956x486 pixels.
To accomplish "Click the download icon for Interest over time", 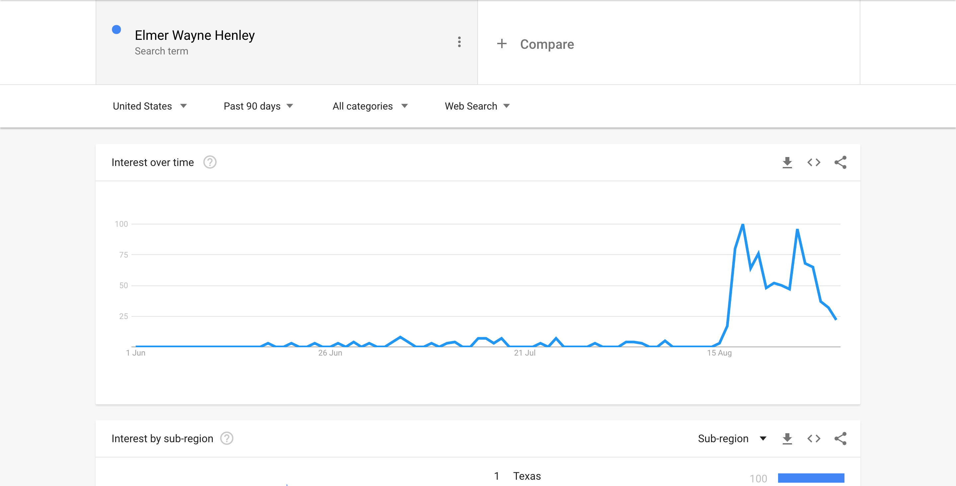I will (x=787, y=162).
